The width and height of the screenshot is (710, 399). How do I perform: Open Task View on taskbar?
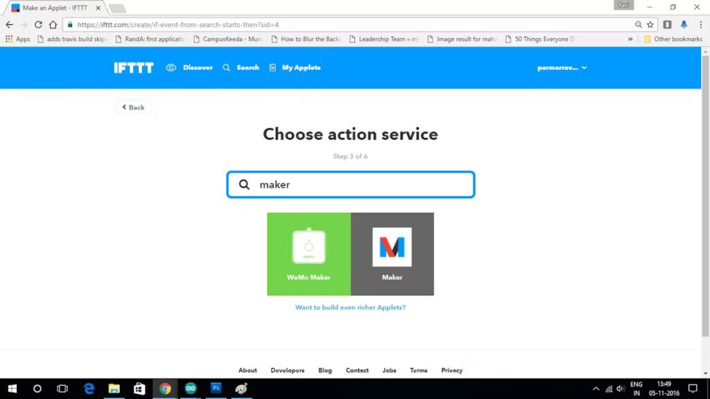[x=62, y=389]
